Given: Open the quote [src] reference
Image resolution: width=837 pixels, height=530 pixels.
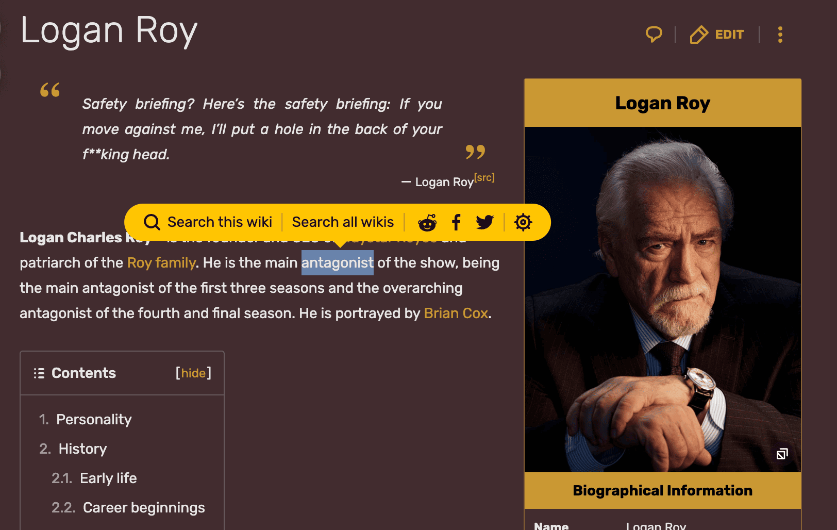Looking at the screenshot, I should [484, 178].
